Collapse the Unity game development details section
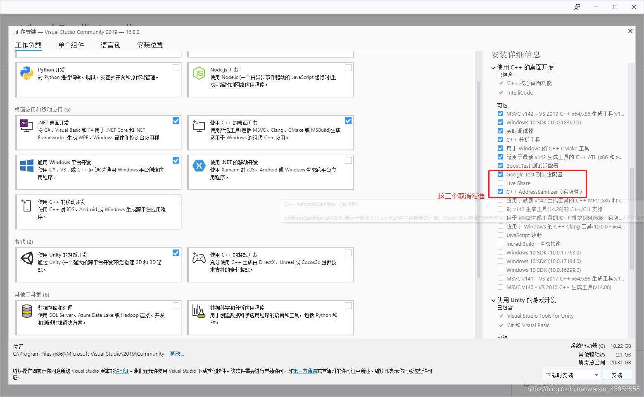Image resolution: width=644 pixels, height=397 pixels. tap(493, 300)
